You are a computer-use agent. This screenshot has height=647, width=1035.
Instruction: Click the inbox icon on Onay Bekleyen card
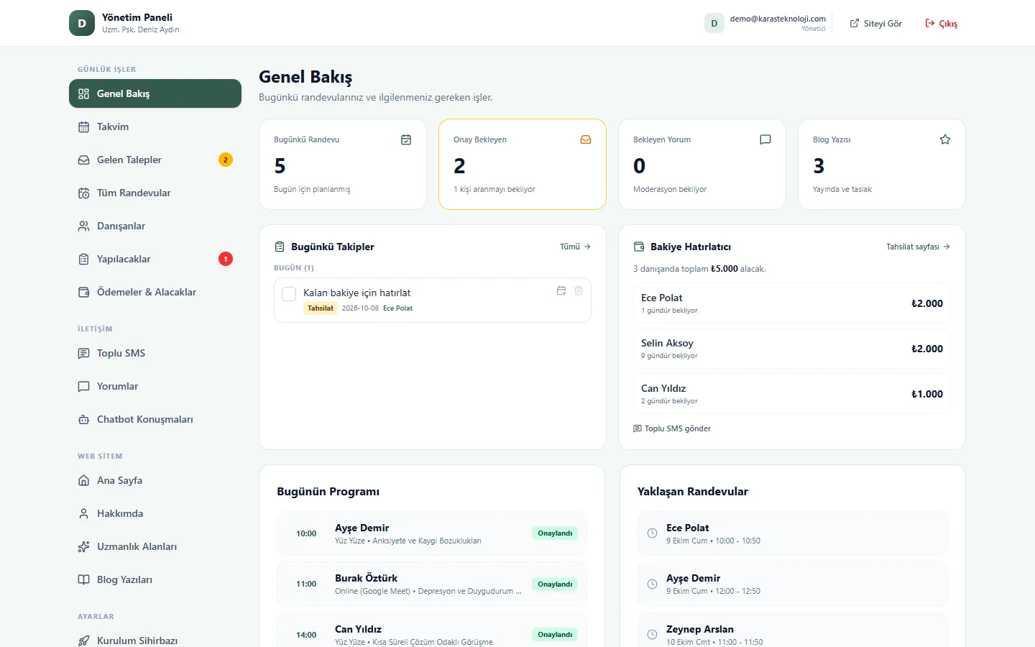coord(586,139)
